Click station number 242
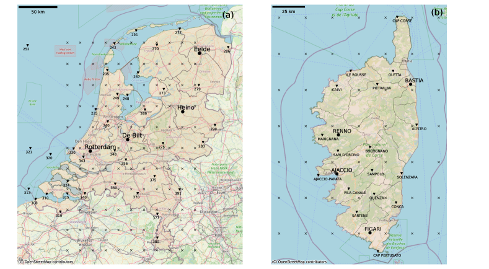The width and height of the screenshot is (489, 269). pos(113,48)
